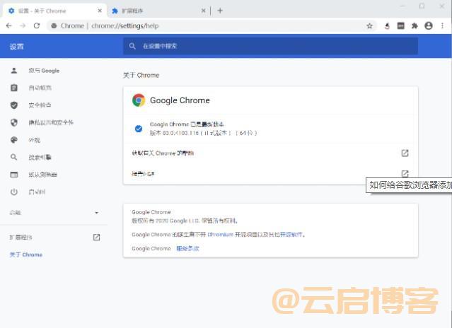This screenshot has height=328, width=452.
Task: Open Chrome help external-link icon
Action: (x=405, y=153)
